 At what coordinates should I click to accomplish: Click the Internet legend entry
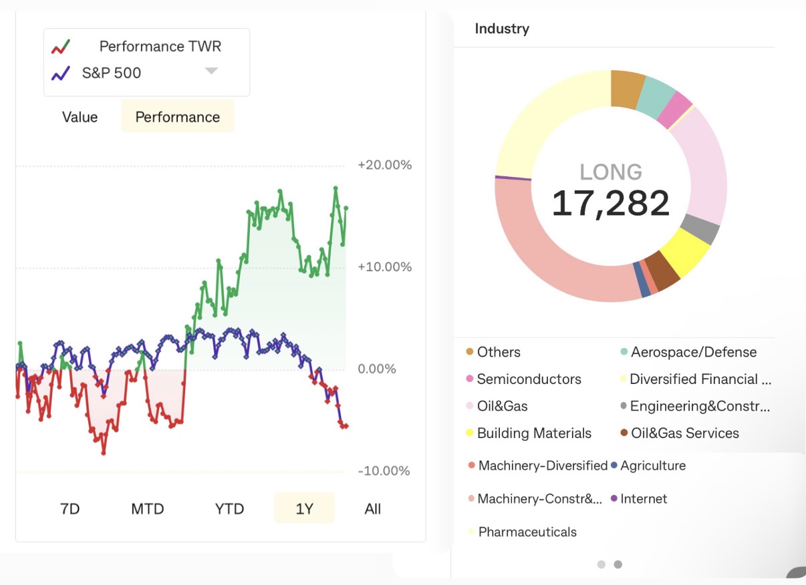[638, 499]
